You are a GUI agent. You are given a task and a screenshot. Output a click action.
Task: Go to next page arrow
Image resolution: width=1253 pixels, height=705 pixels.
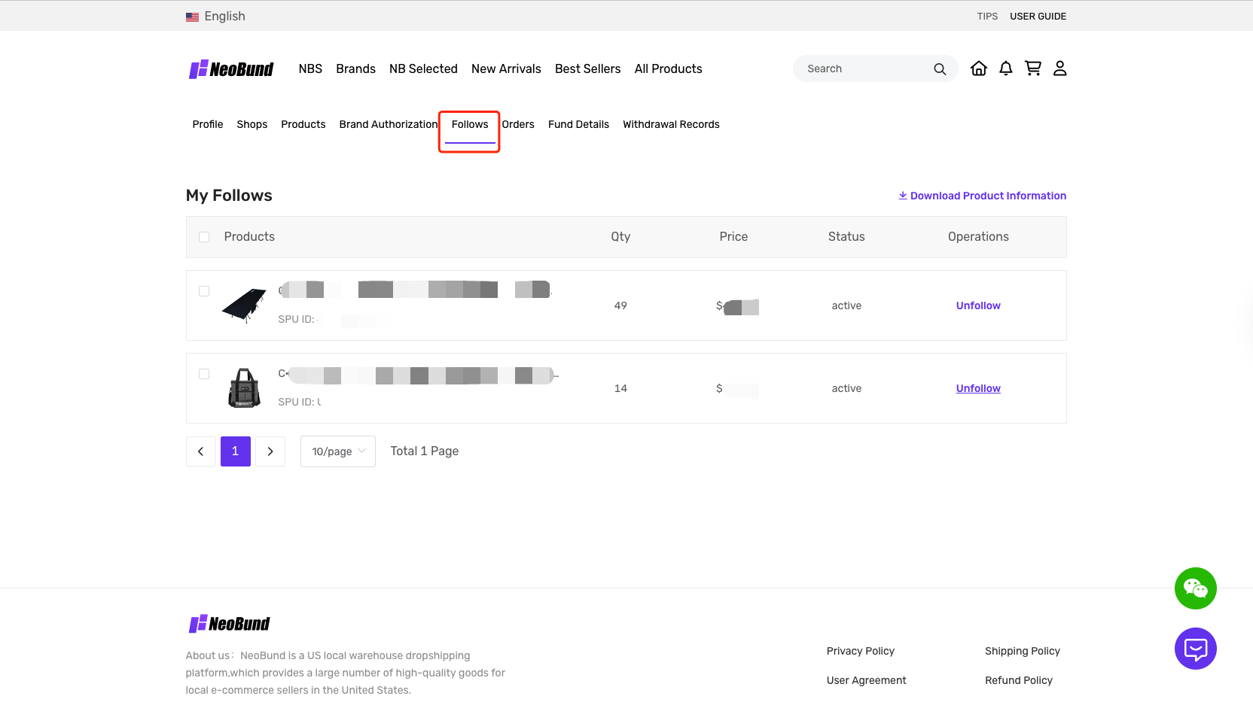point(270,451)
